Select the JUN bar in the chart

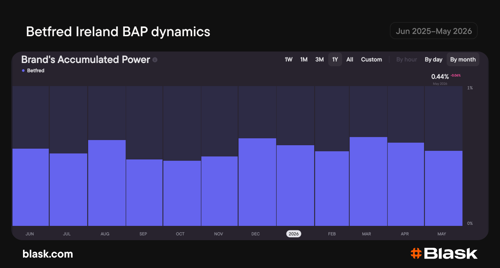[x=31, y=187]
